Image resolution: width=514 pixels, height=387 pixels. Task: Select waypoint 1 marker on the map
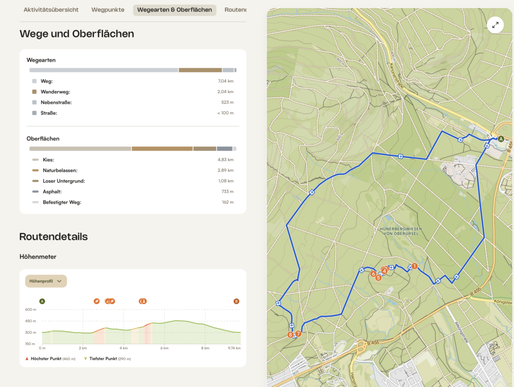pyautogui.click(x=414, y=266)
